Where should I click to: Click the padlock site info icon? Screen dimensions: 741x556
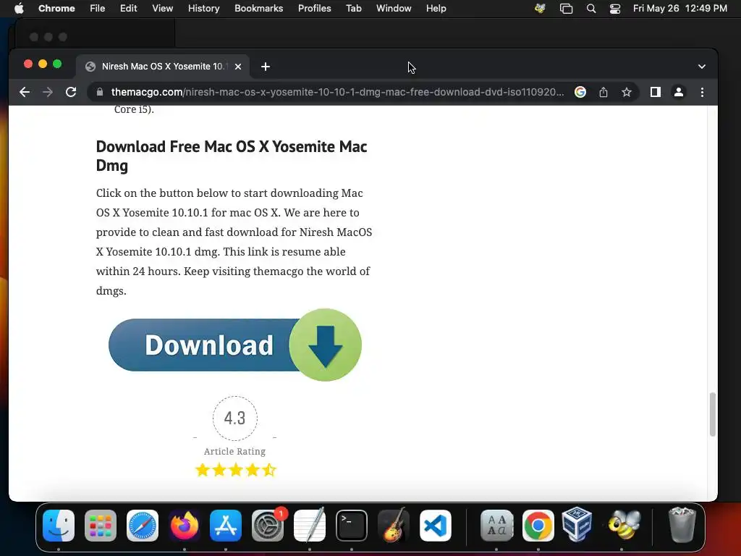(x=100, y=92)
